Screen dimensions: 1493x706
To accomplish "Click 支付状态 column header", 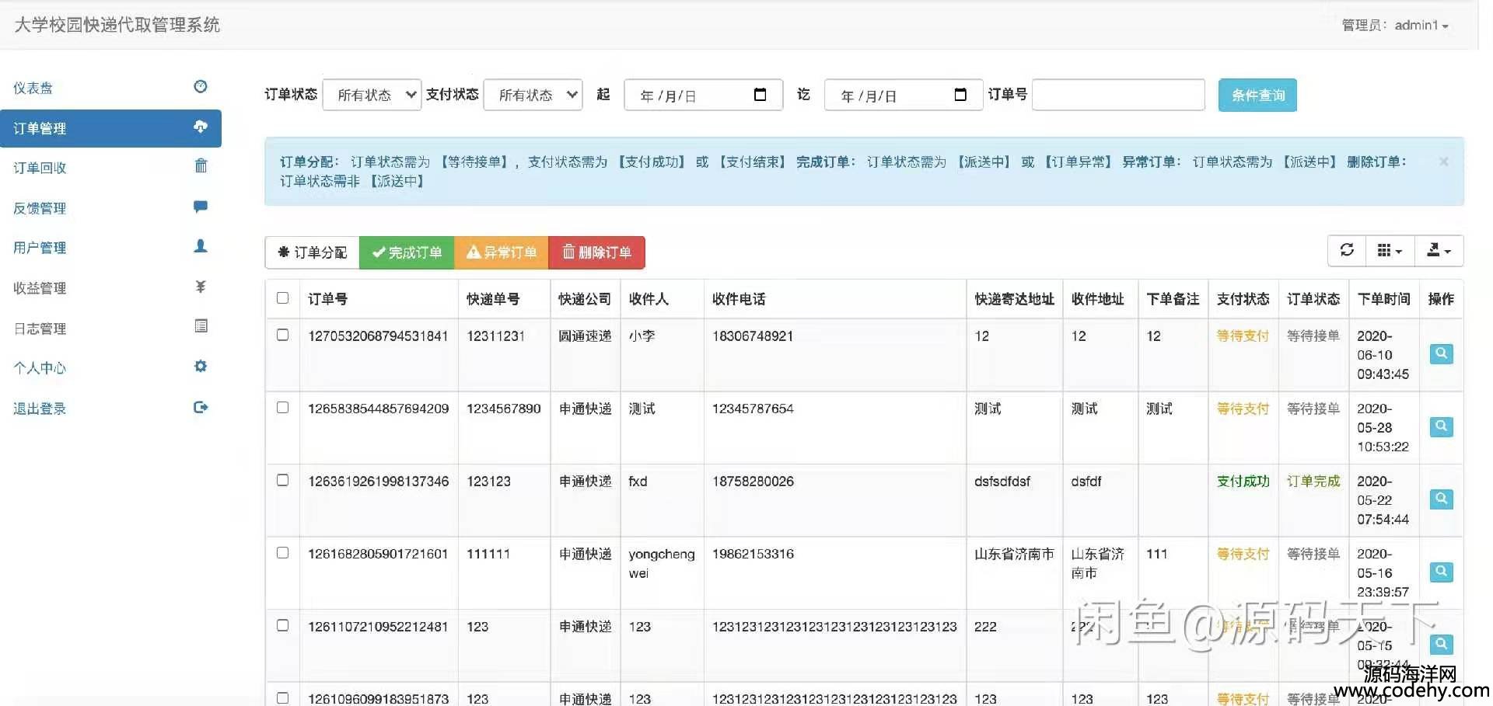I will click(x=1243, y=299).
